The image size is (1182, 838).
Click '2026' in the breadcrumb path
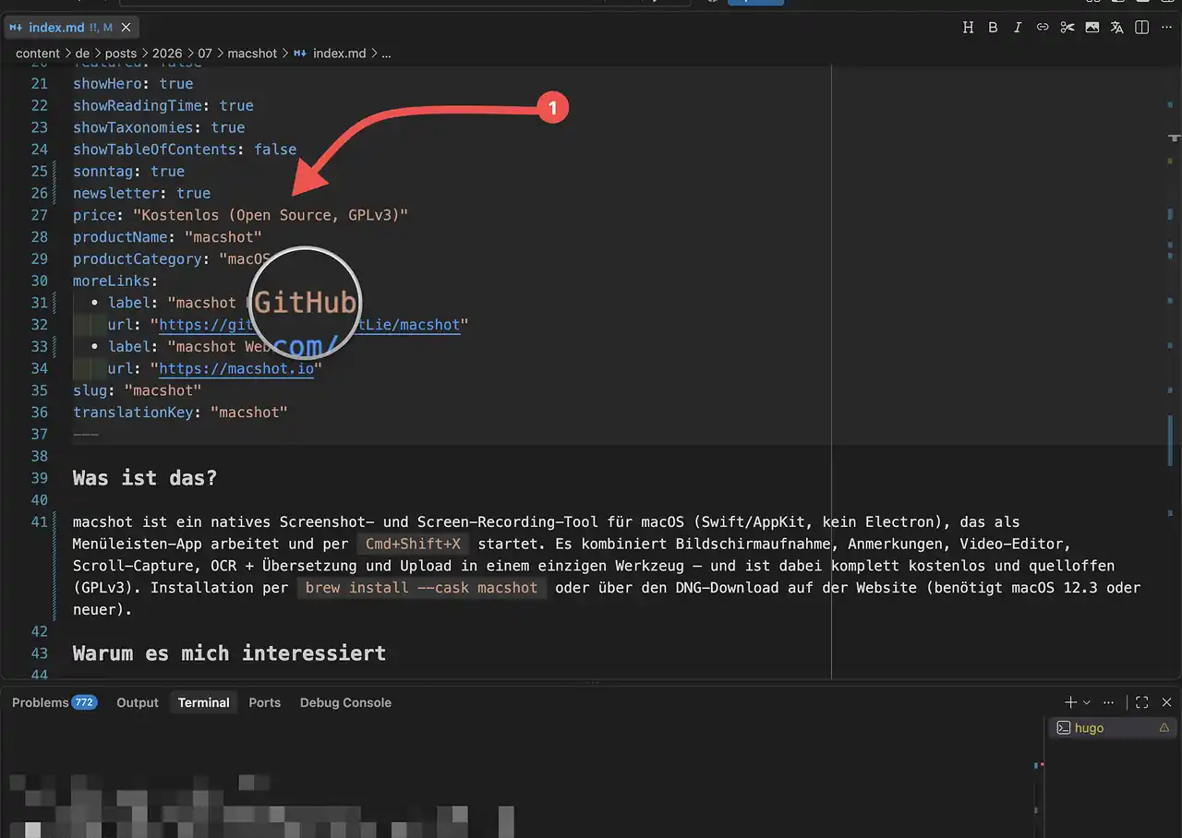[167, 54]
